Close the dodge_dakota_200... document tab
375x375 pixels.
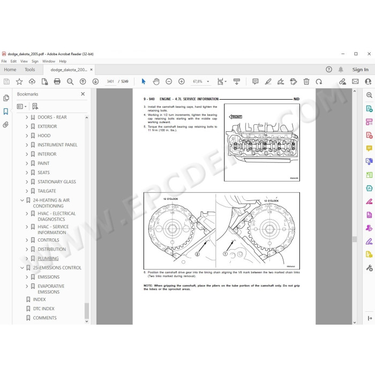pos(91,70)
